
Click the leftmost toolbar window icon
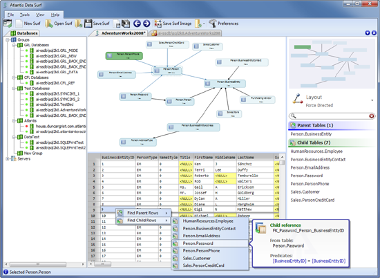[x=8, y=24]
